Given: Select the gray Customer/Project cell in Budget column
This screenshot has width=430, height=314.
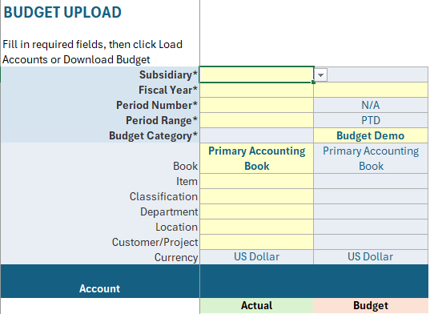Looking at the screenshot, I should [x=371, y=242].
